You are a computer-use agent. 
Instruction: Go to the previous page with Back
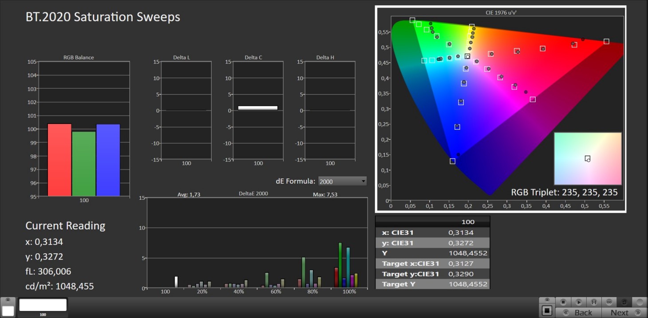pyautogui.click(x=578, y=313)
